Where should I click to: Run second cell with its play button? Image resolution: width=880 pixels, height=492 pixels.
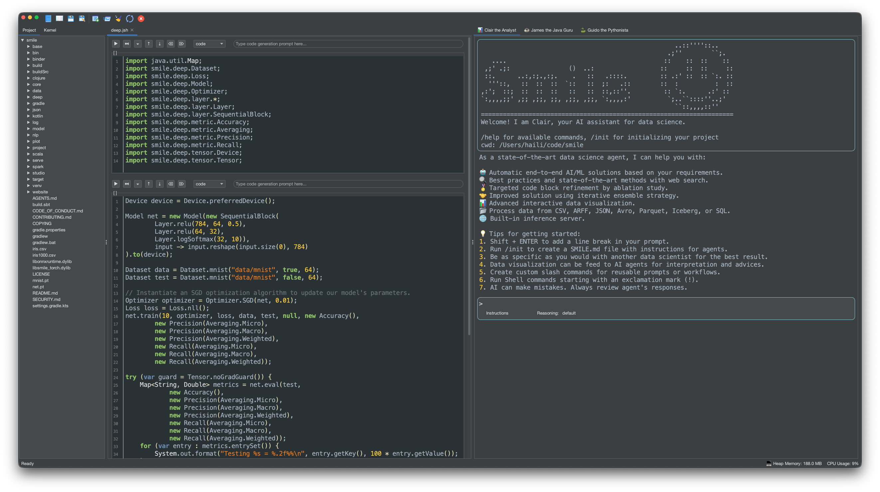[x=116, y=184]
